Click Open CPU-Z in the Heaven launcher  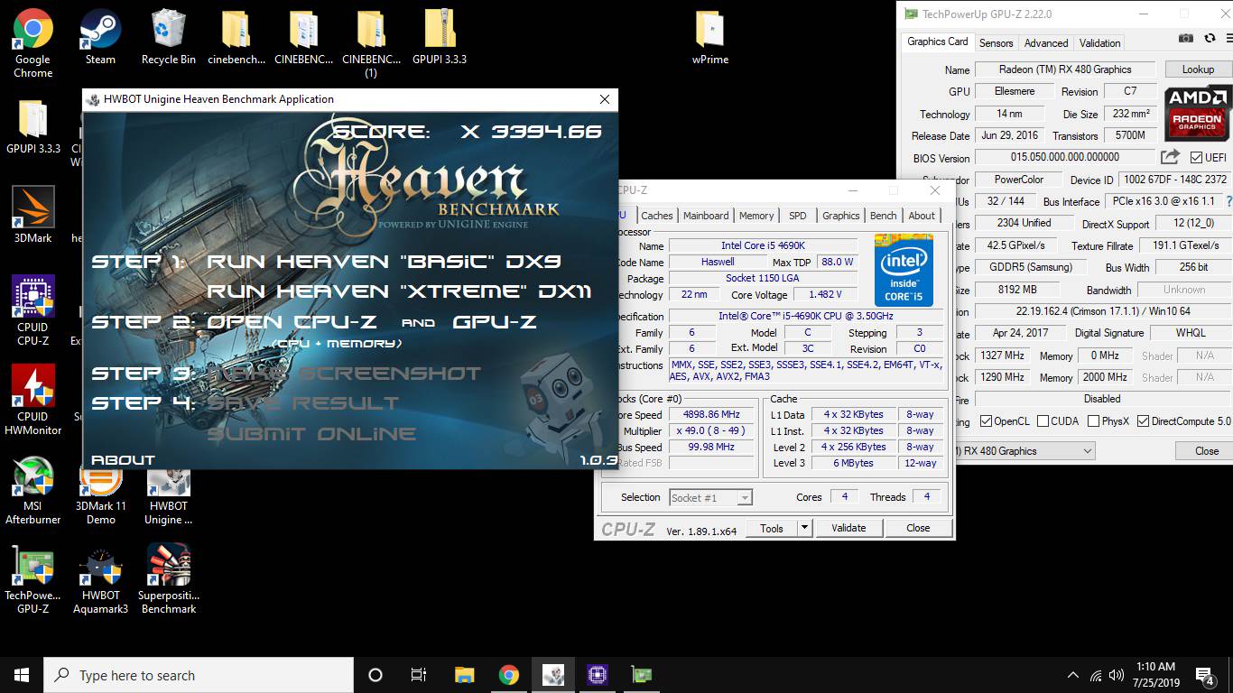point(292,322)
